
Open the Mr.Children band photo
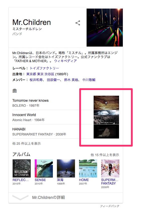point(105,28)
